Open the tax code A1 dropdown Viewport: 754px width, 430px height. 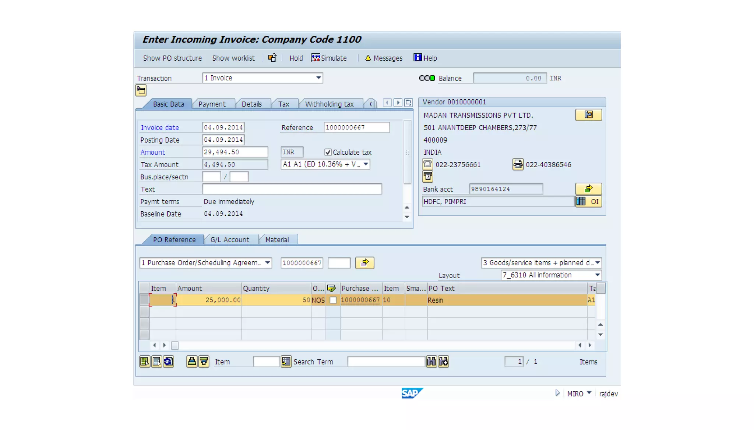[x=366, y=164]
